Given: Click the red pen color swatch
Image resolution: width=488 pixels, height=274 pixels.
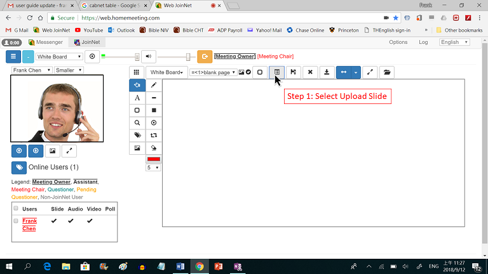Looking at the screenshot, I should (154, 159).
